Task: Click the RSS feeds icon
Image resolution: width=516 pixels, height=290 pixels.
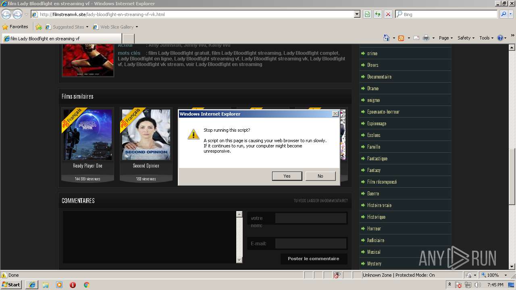Action: pos(401,38)
